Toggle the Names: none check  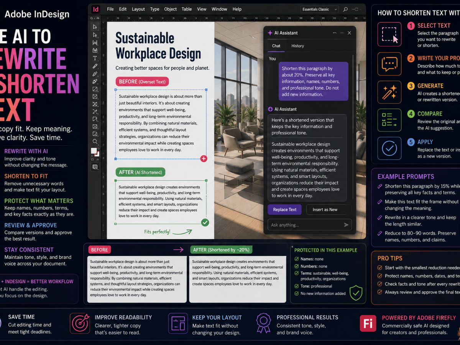296,259
